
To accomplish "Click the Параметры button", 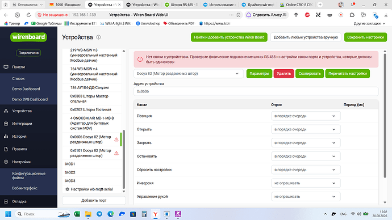I will (259, 74).
